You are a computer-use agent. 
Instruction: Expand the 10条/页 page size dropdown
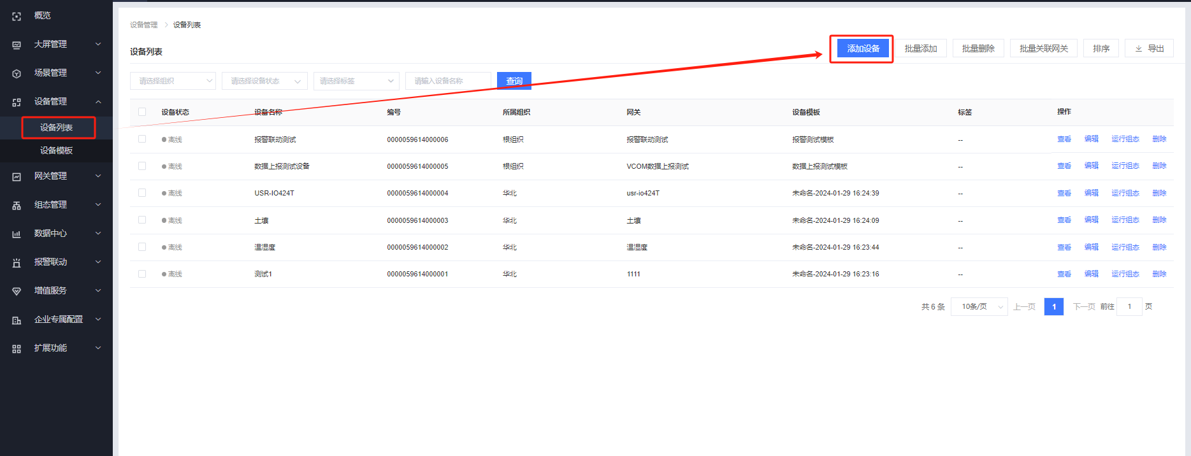click(x=979, y=306)
